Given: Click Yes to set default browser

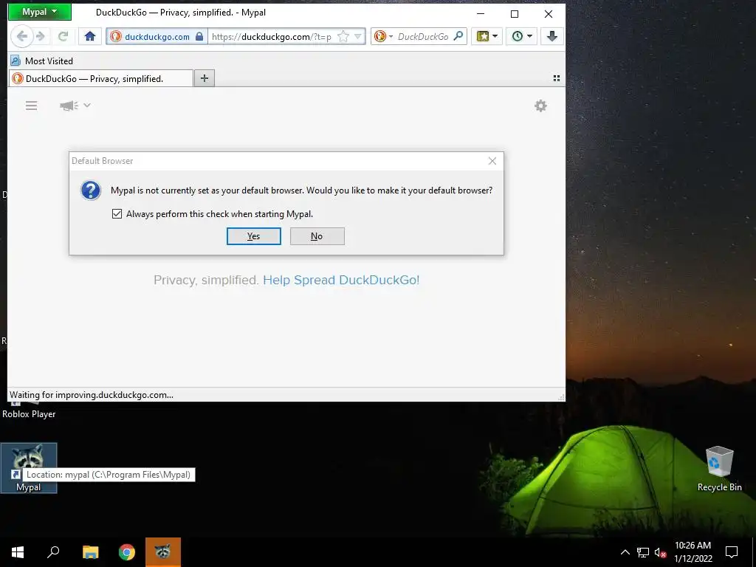Looking at the screenshot, I should click(254, 236).
